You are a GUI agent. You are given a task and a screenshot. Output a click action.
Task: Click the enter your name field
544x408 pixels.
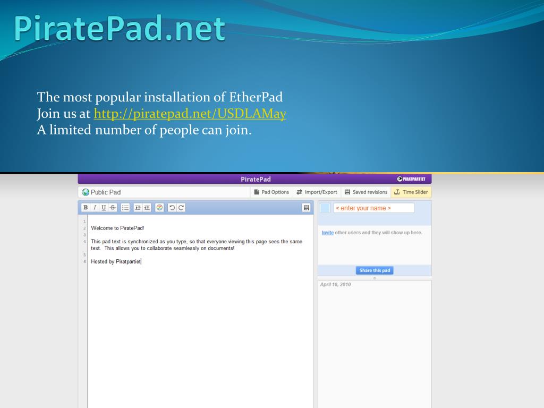coord(373,208)
